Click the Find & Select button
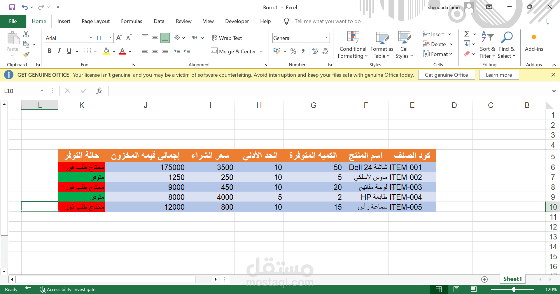Image resolution: width=560 pixels, height=294 pixels. click(507, 45)
